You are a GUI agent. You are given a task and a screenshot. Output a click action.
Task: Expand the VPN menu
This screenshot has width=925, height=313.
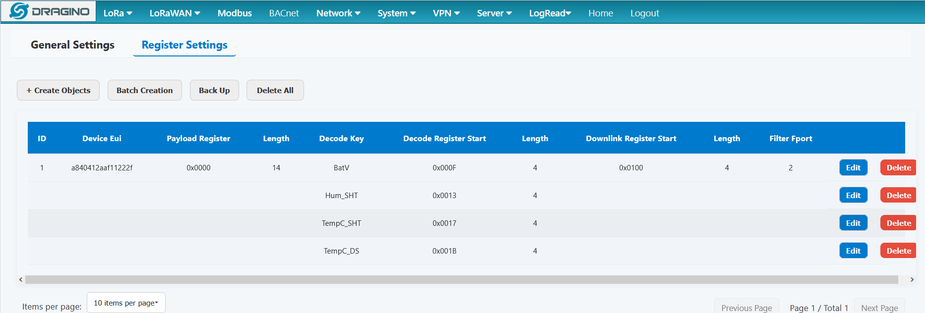(x=446, y=13)
